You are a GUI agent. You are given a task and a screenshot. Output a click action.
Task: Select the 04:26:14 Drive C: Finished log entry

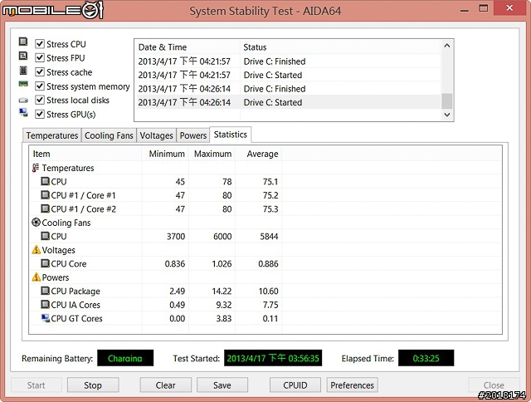click(x=288, y=89)
